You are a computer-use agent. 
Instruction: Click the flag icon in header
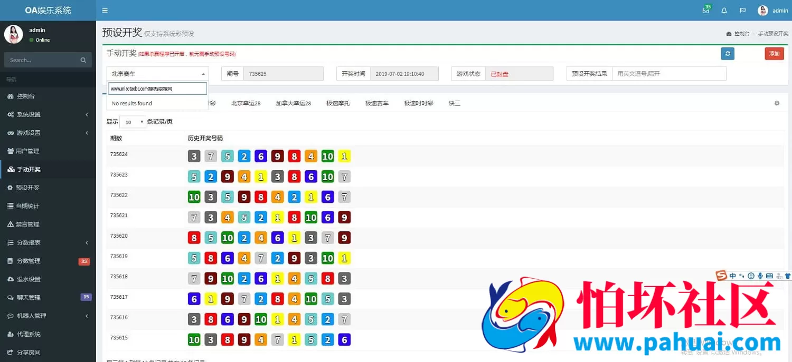742,11
